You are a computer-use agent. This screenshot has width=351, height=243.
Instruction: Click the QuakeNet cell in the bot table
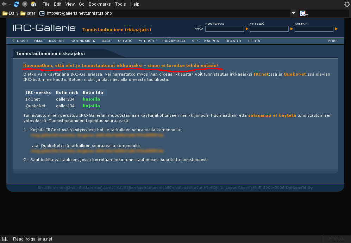tap(36, 106)
